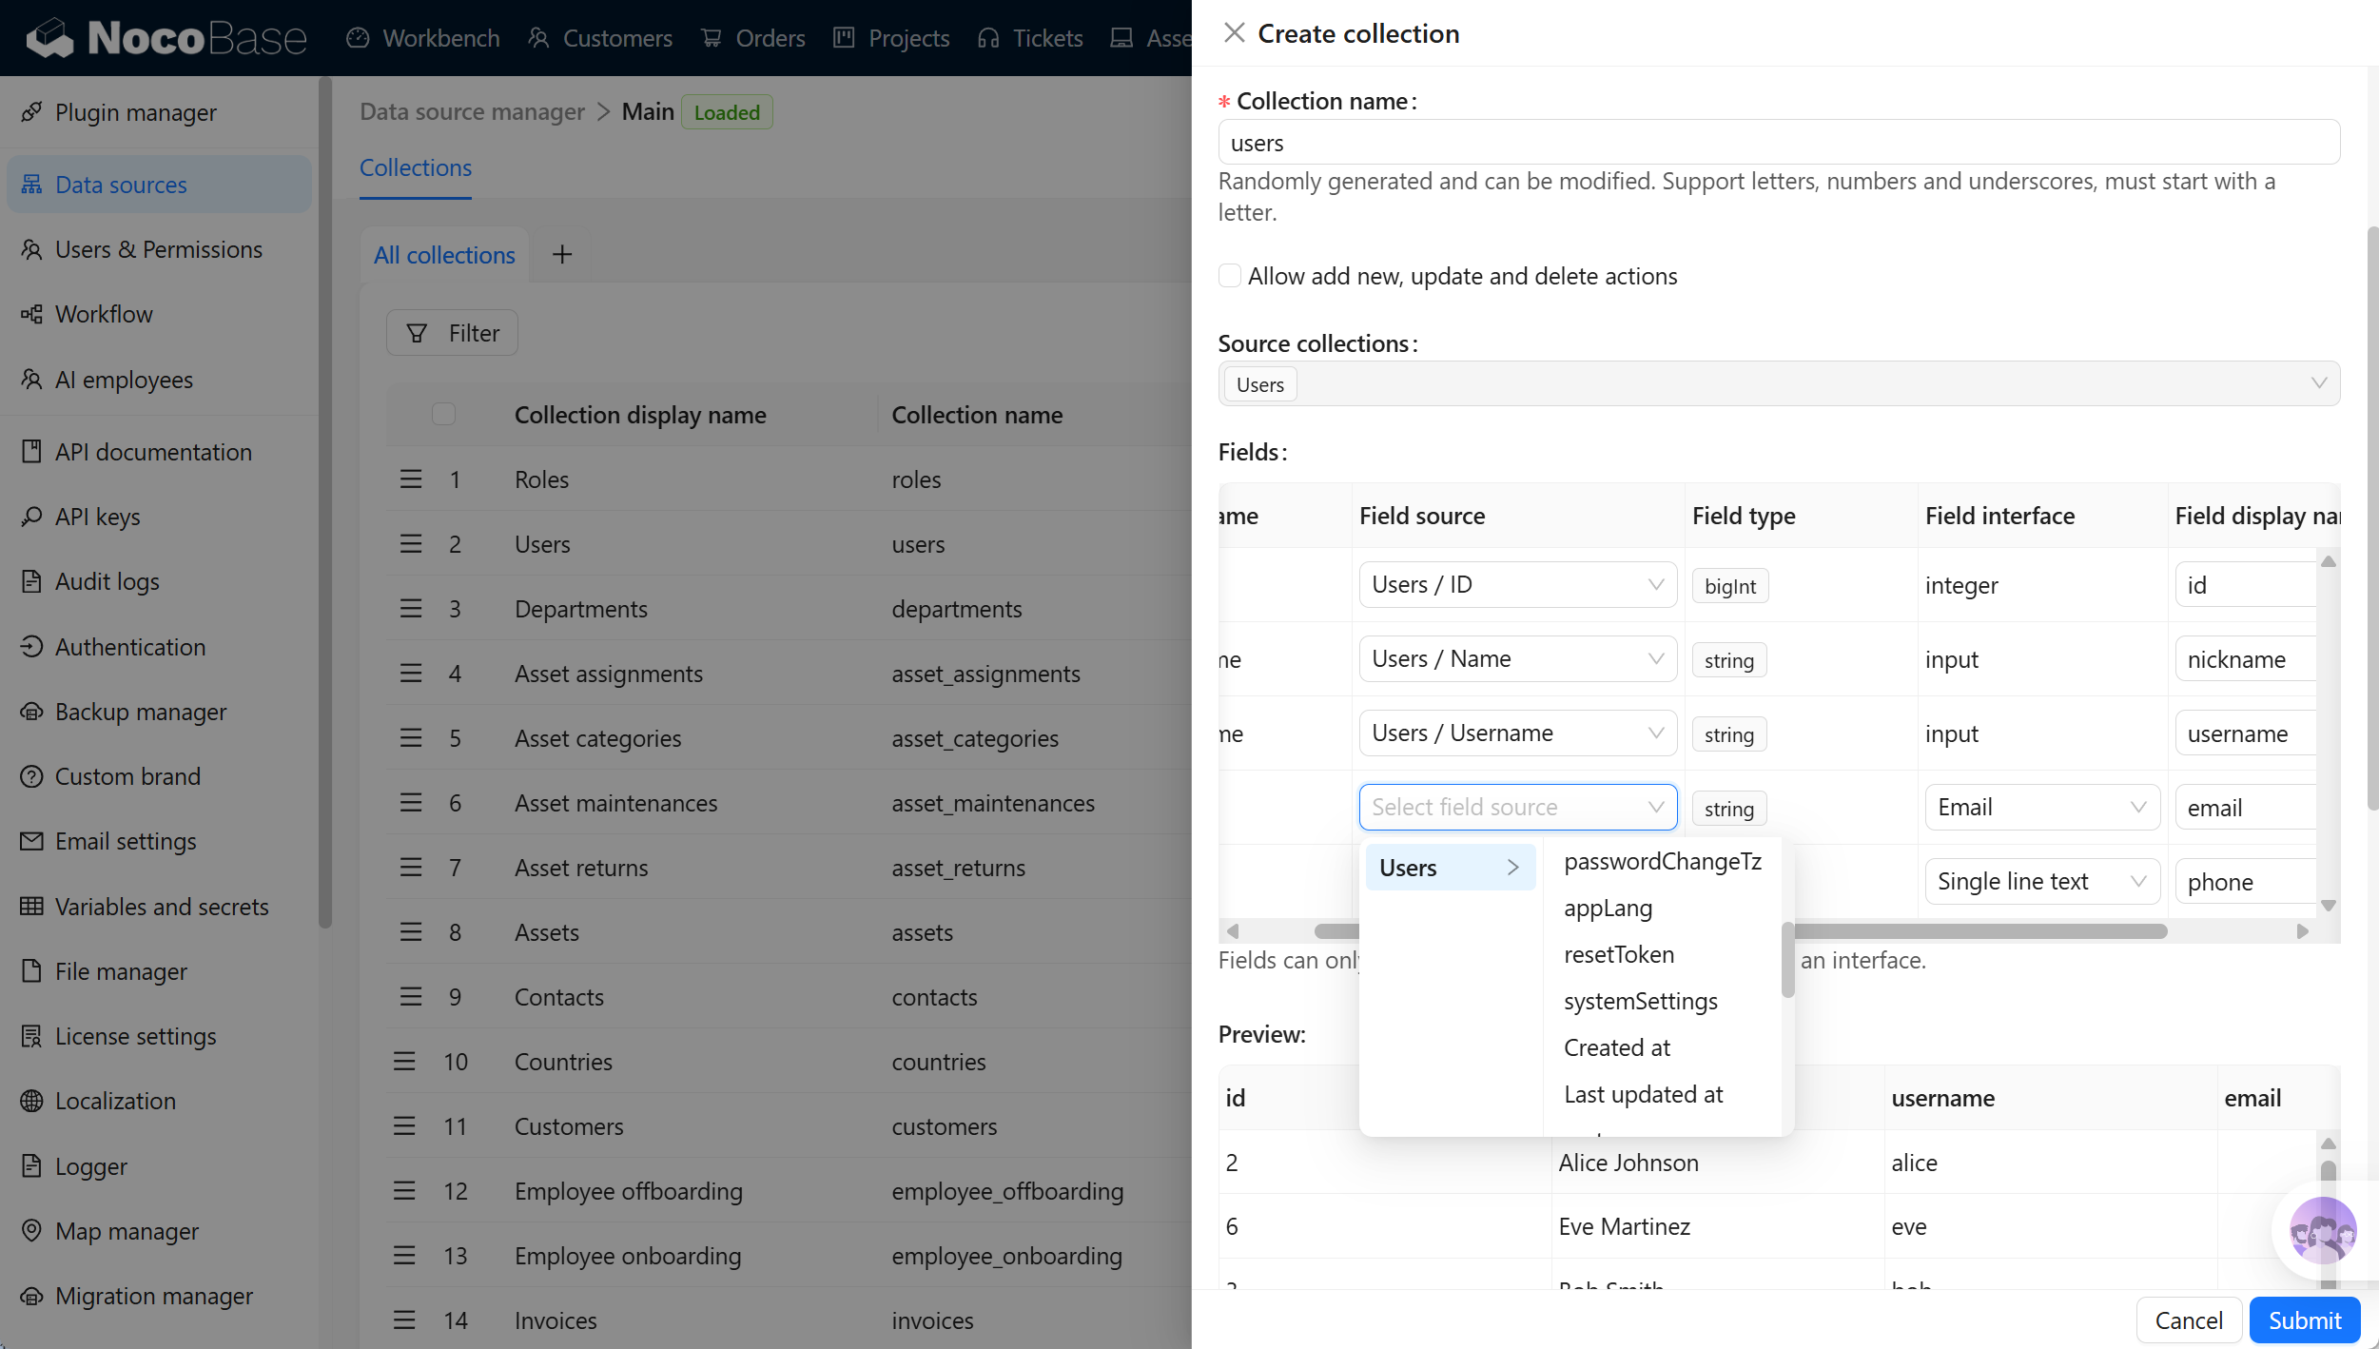Click the drag handle for Departments row
The width and height of the screenshot is (2379, 1349).
pyautogui.click(x=410, y=609)
